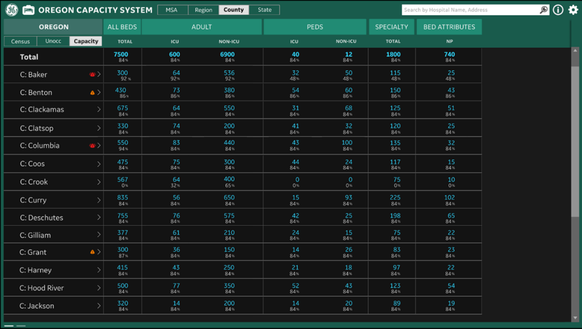Open the SPECIALTY tab

391,27
